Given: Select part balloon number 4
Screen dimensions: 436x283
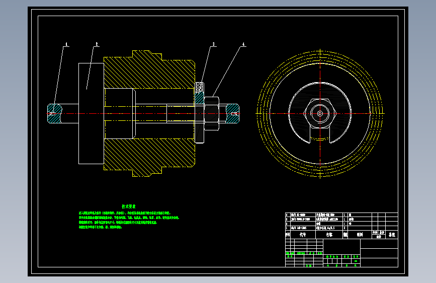Looking at the screenshot, I should click(243, 44).
